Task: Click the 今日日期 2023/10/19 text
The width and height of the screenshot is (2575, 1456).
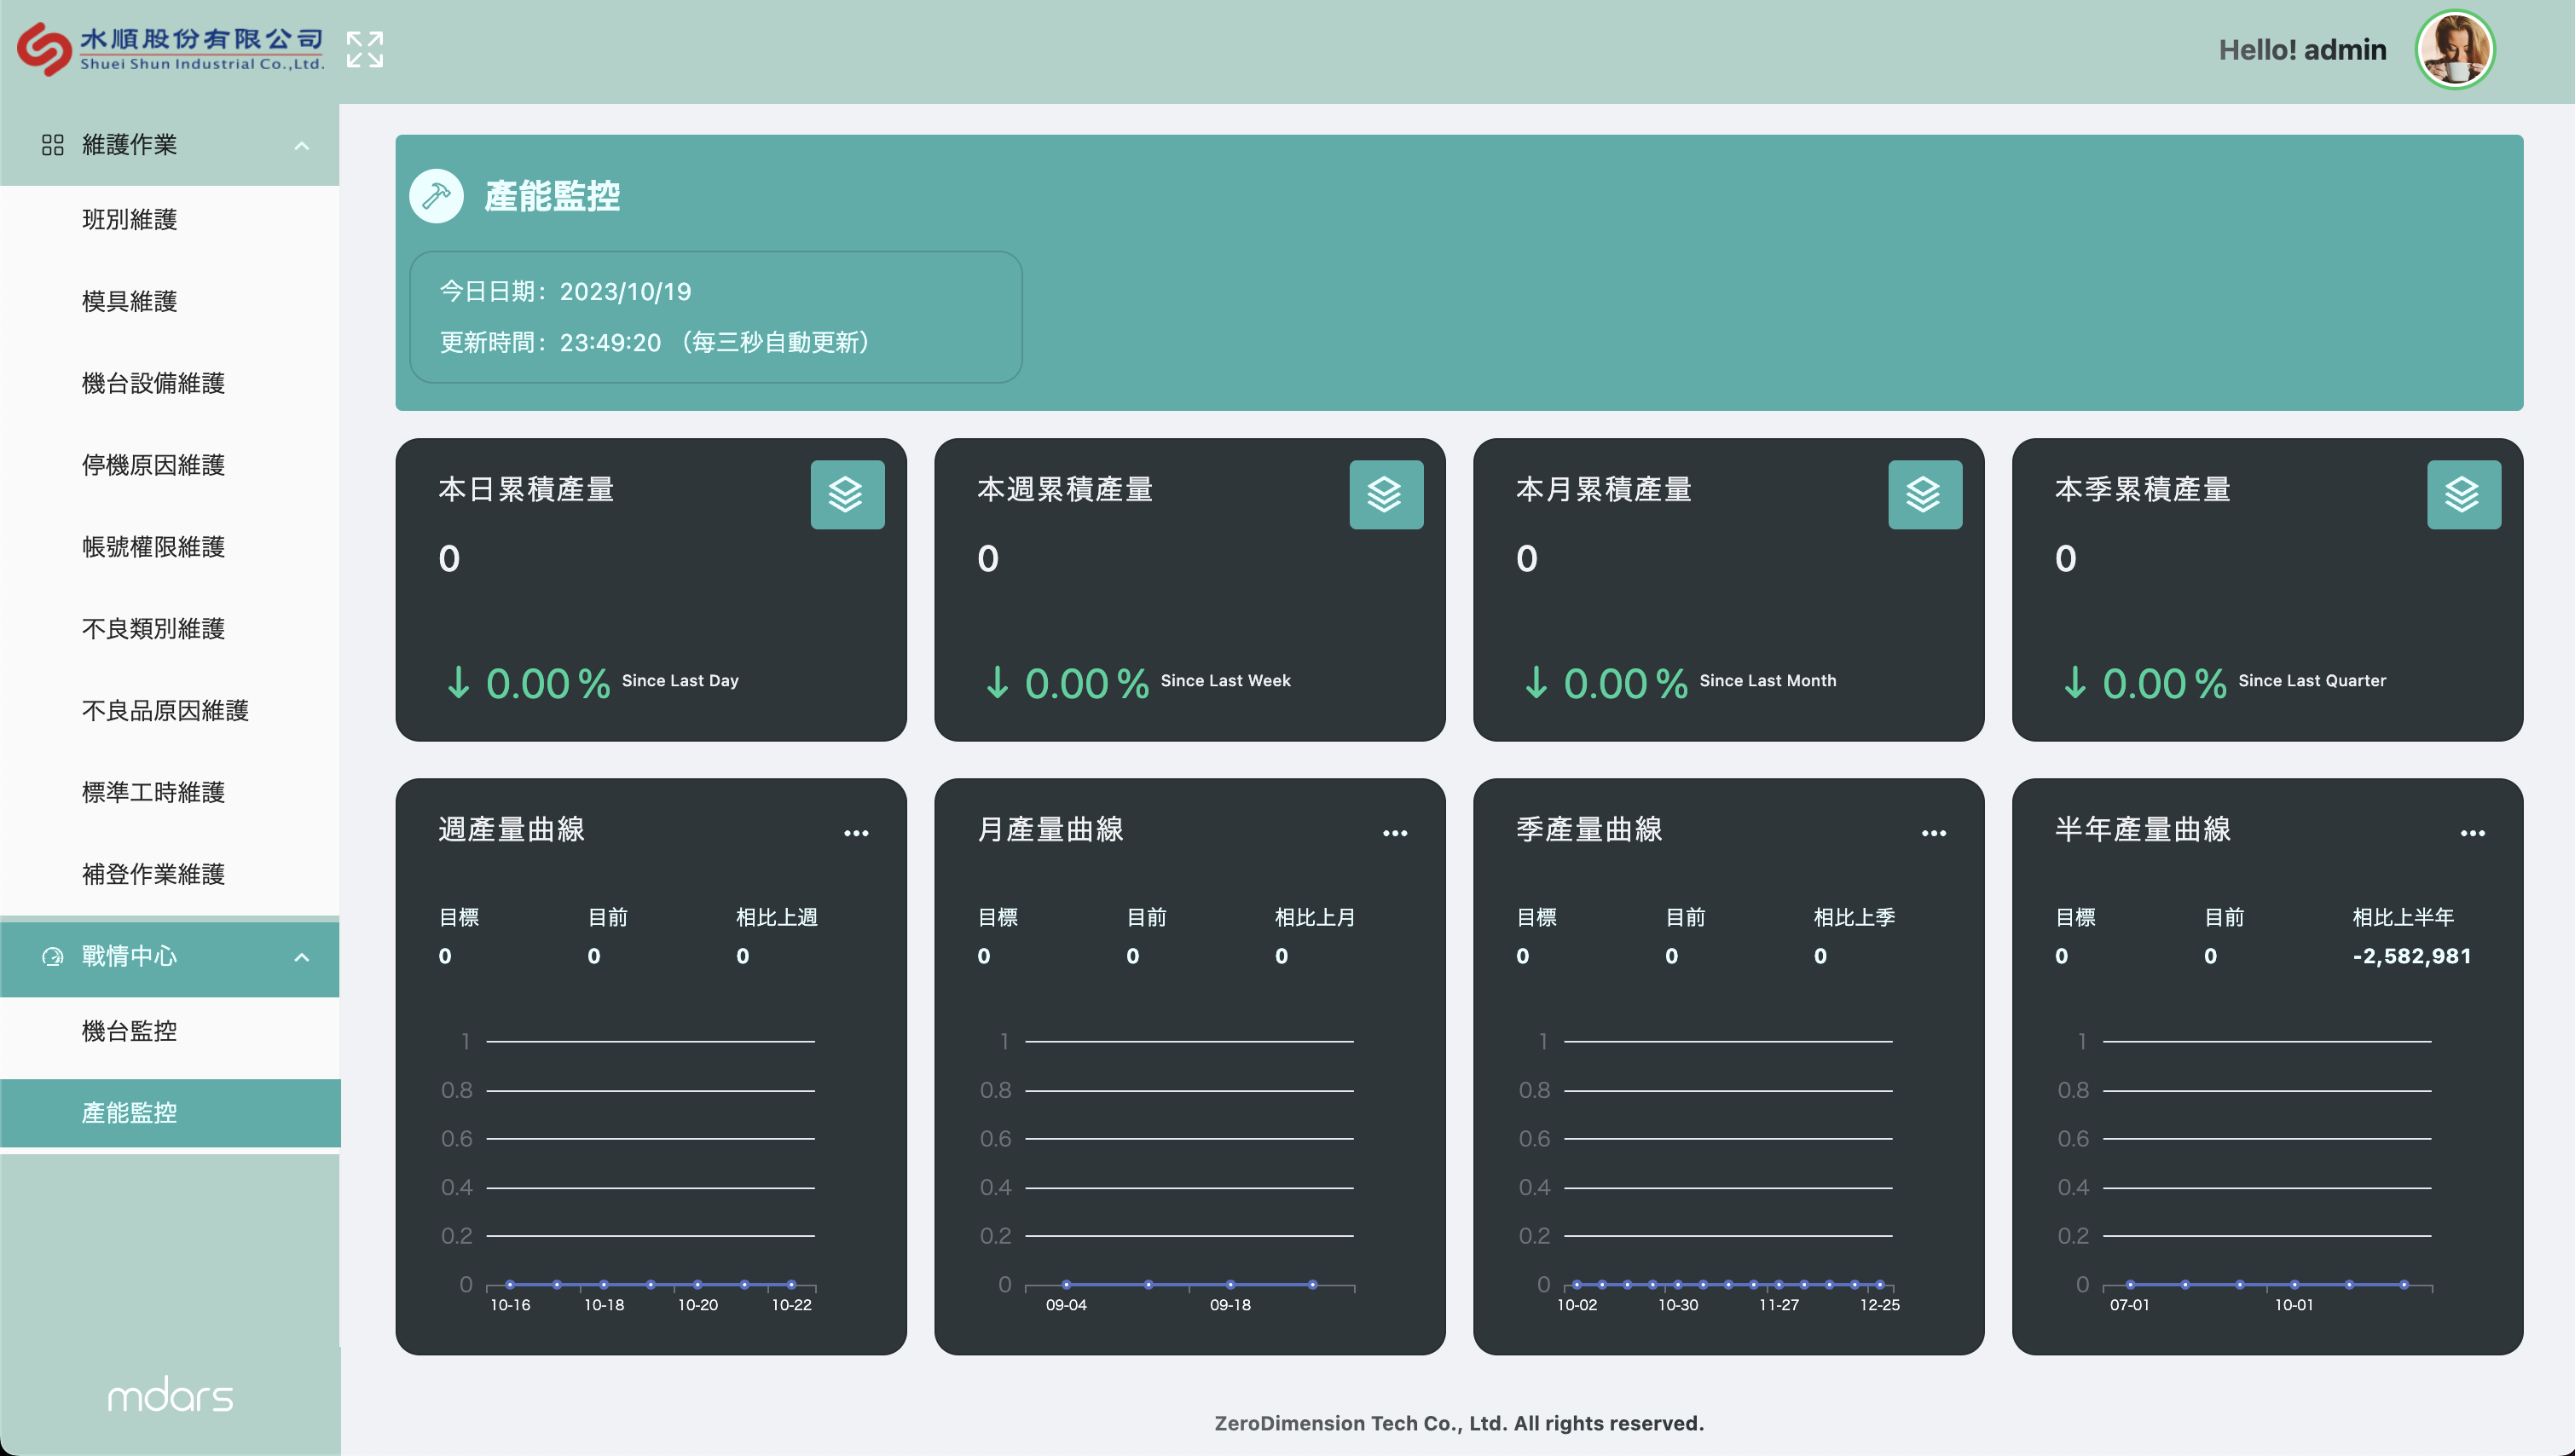Action: tap(565, 292)
